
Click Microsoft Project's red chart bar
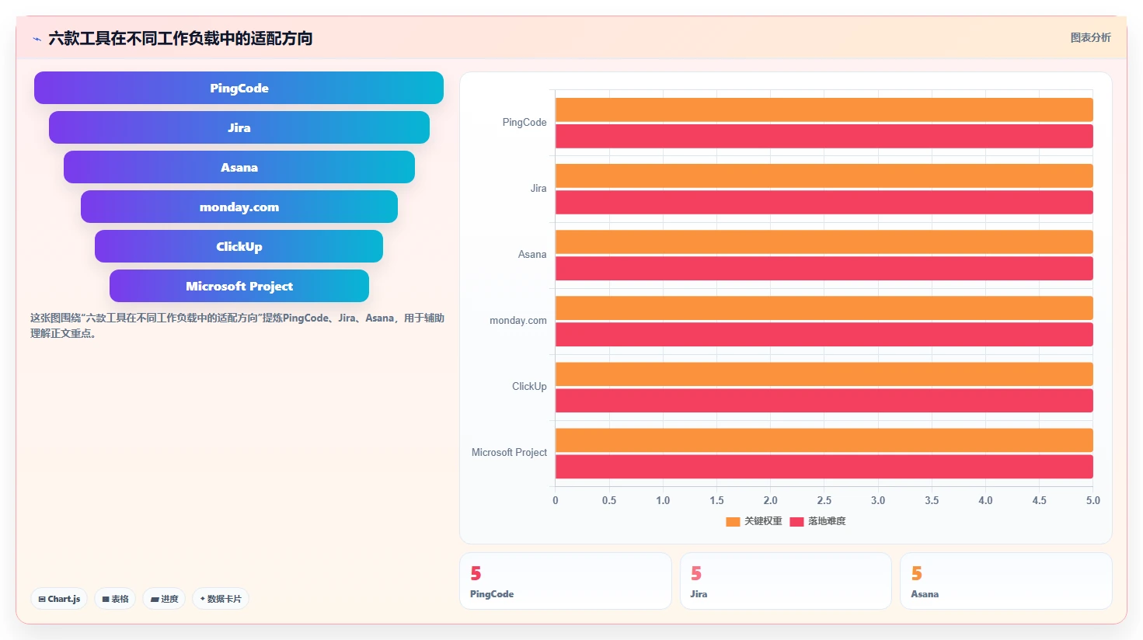tap(824, 466)
